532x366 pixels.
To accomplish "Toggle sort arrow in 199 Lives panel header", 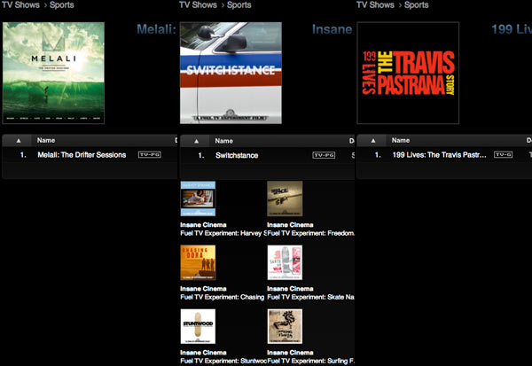I will (372, 140).
